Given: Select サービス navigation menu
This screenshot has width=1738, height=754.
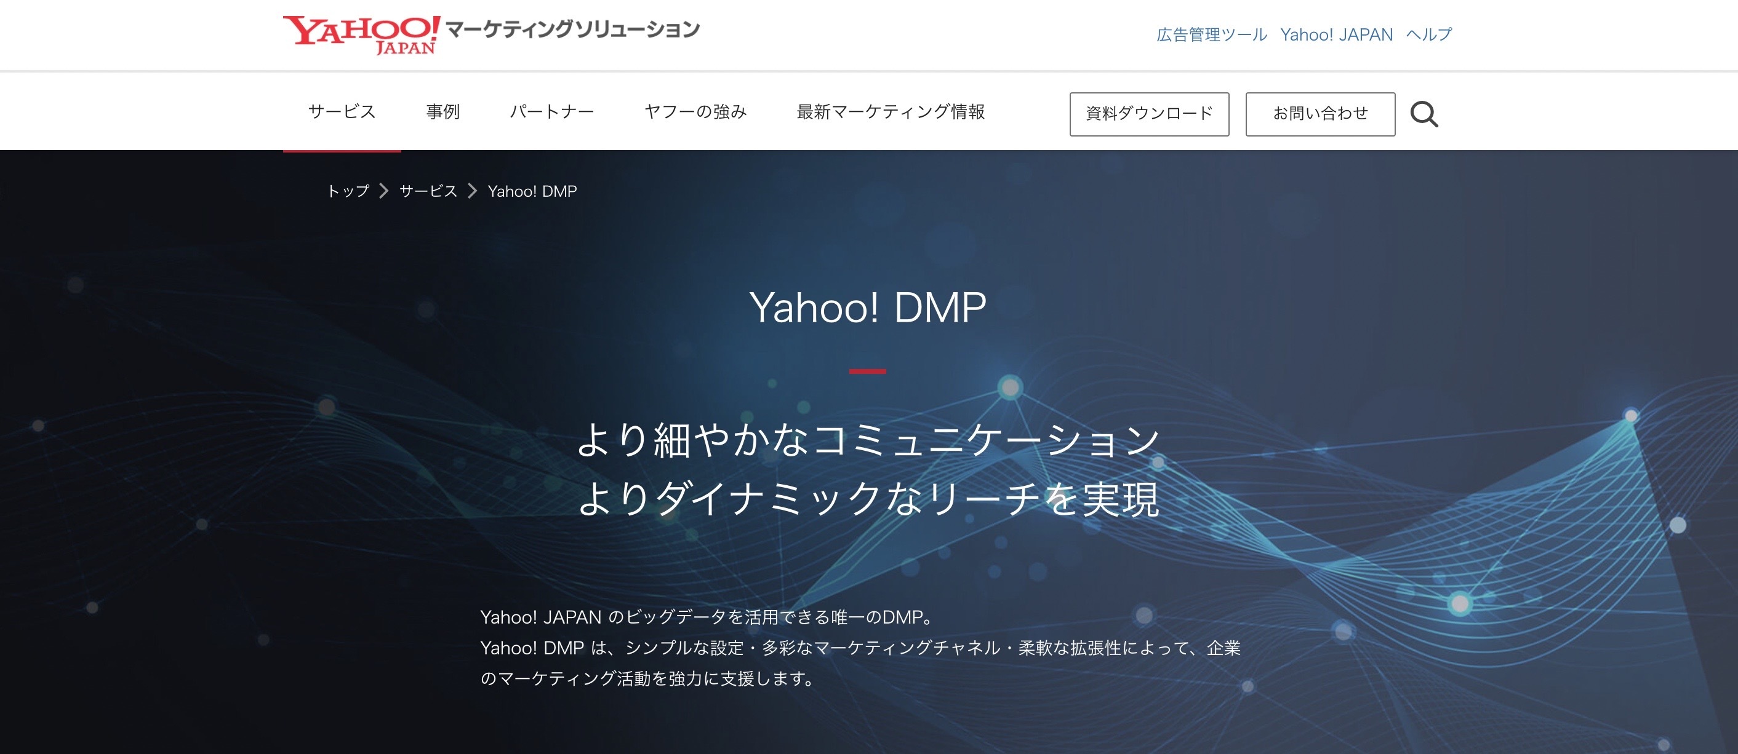Looking at the screenshot, I should coord(342,111).
